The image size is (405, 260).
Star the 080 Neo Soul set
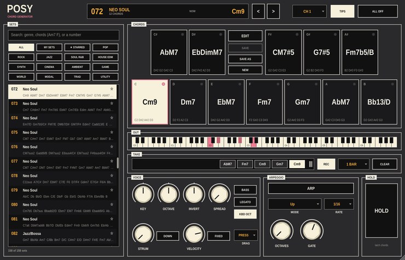tap(112, 204)
